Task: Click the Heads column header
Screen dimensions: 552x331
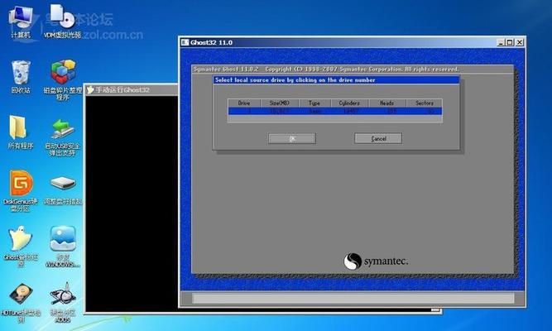Action: (386, 103)
